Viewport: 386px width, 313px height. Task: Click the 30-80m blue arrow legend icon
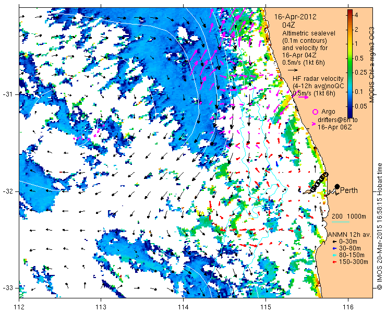coord(334,248)
